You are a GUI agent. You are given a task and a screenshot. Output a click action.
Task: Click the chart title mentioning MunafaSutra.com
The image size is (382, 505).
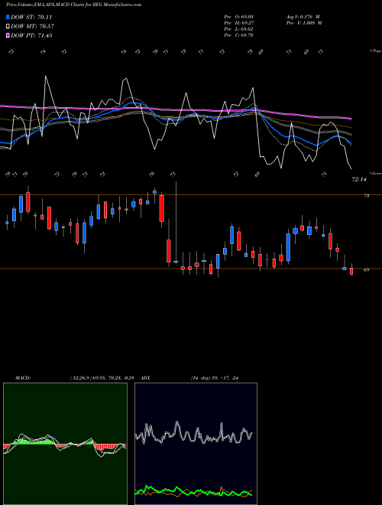(x=74, y=5)
